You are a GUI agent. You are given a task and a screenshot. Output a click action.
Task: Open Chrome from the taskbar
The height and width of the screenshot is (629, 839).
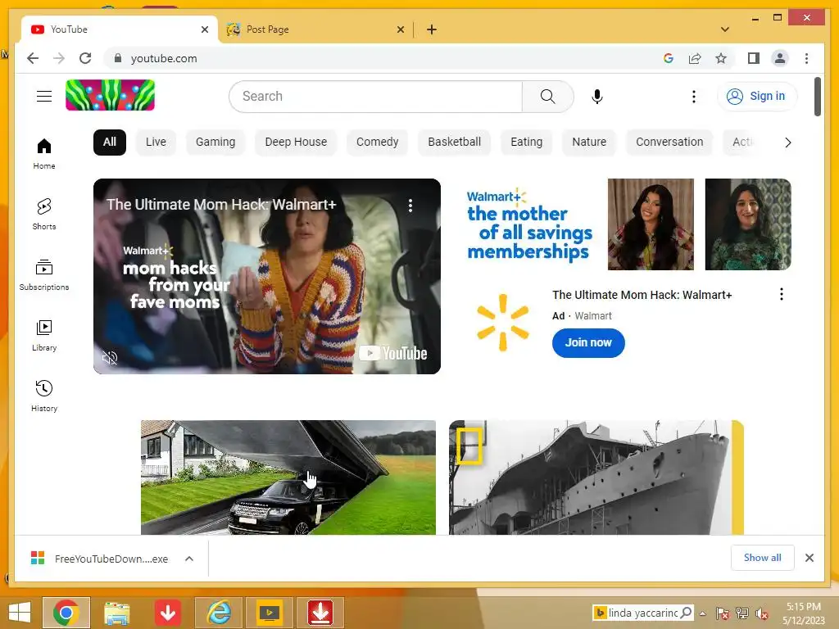point(66,613)
